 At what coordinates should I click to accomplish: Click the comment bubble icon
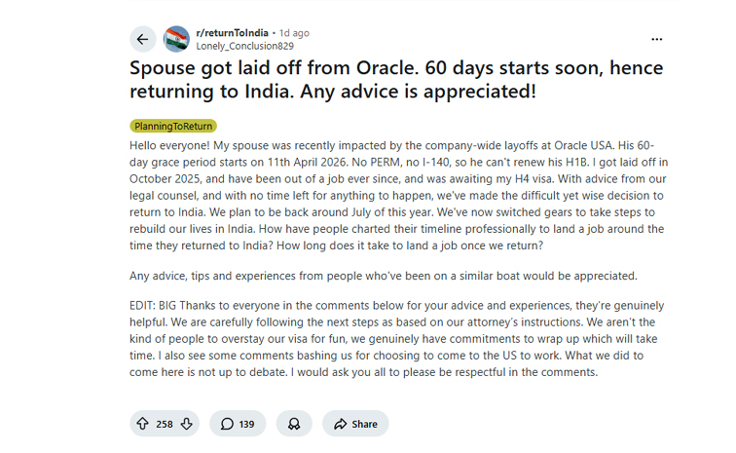(227, 424)
